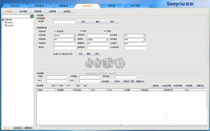
Task: Select the 设备列表 root node icon
Action: click(3, 20)
